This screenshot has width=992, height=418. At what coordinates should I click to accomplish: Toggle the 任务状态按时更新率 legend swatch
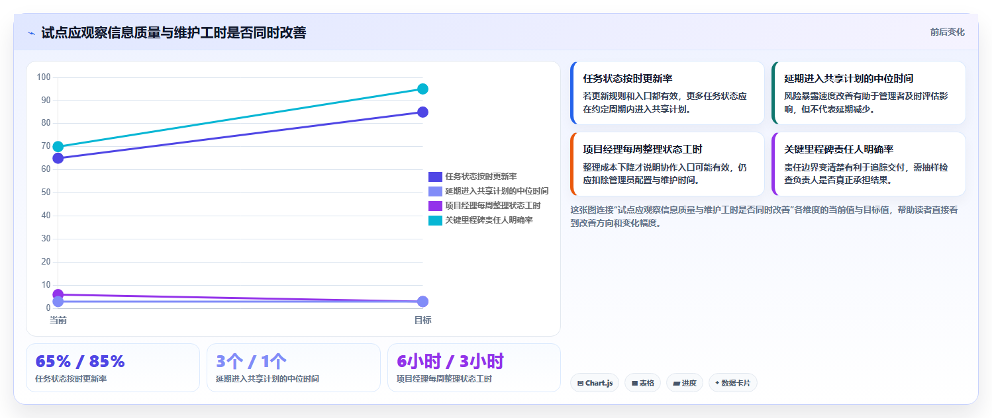tap(435, 177)
